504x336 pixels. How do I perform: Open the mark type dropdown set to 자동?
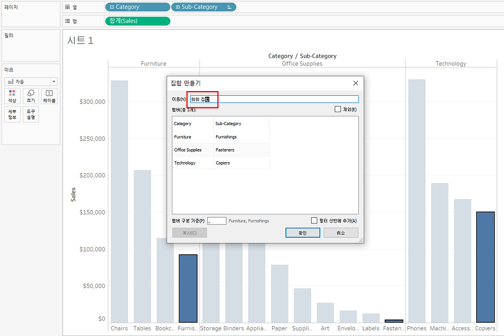click(31, 82)
